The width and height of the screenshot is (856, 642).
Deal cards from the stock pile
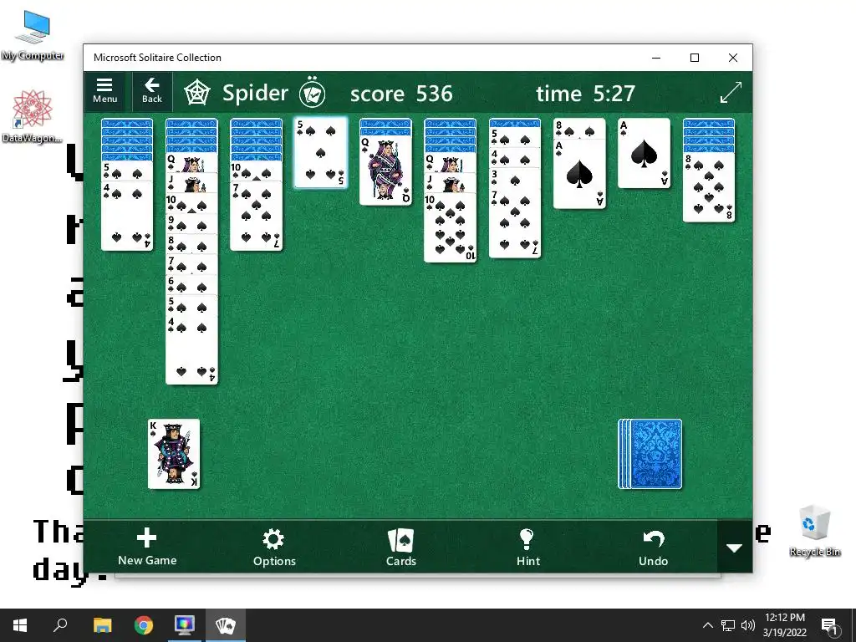pos(650,454)
